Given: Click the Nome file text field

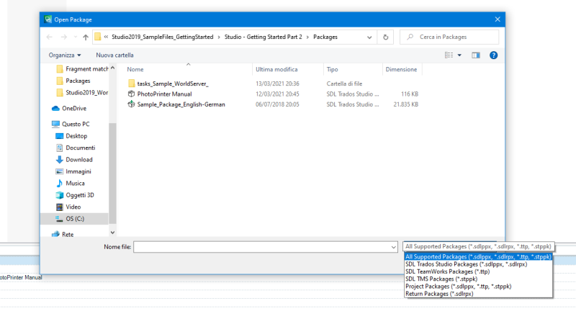Looking at the screenshot, I should [x=261, y=247].
